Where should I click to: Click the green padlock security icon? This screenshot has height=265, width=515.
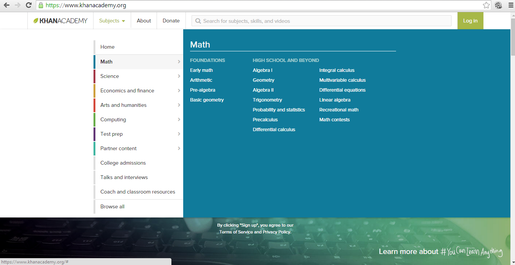pos(41,5)
